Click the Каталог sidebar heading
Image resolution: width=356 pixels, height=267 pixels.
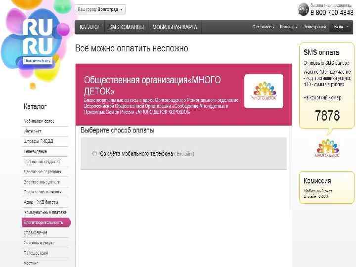(35, 106)
